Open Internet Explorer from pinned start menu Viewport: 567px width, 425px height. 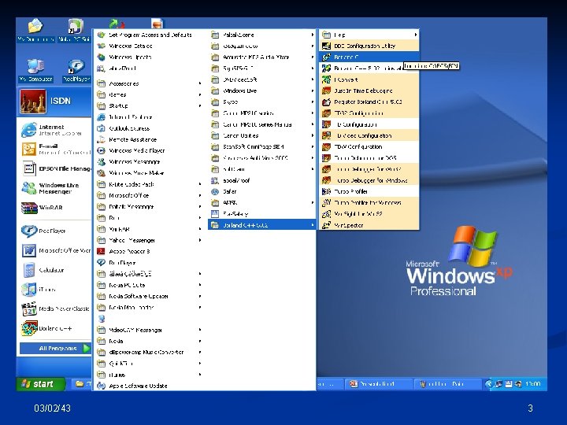(54, 130)
